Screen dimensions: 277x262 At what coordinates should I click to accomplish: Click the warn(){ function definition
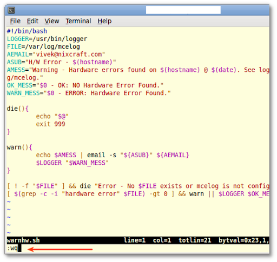coord(19,147)
